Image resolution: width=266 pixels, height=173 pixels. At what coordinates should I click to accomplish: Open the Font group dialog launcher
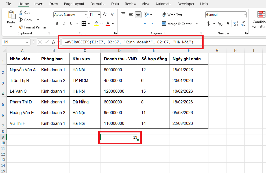tap(115, 33)
